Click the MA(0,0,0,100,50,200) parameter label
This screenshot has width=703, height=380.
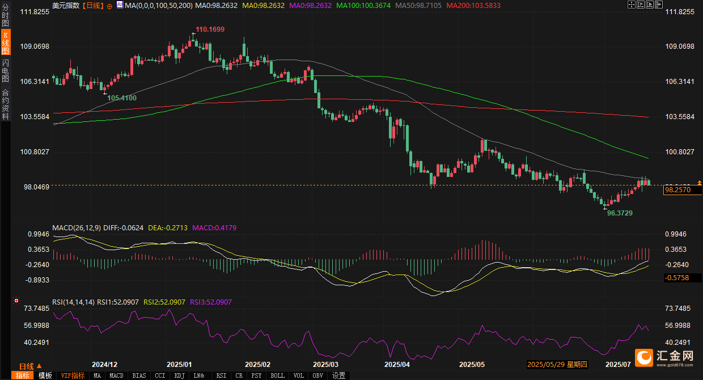(x=158, y=6)
